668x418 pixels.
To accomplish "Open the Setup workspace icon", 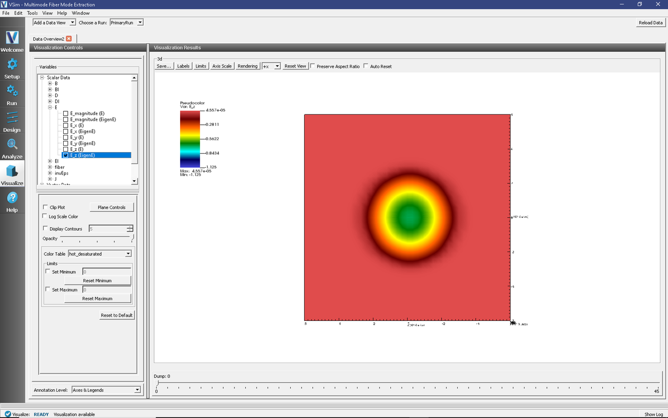I will click(x=11, y=68).
